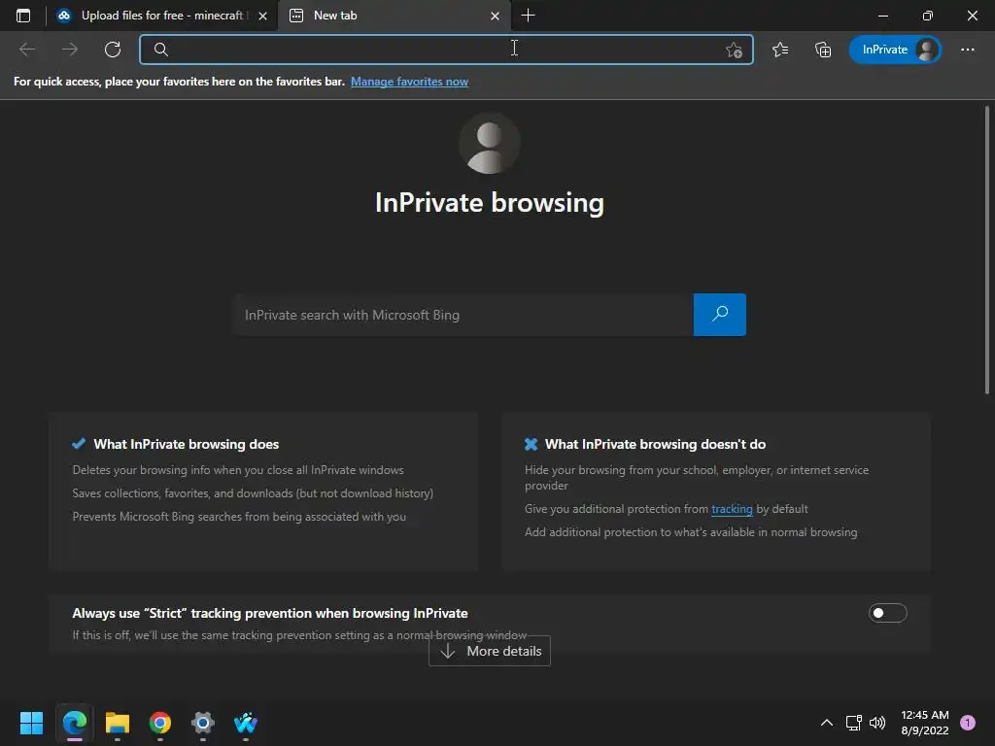Click Microsoft Edge taskbar icon
Screen dimensions: 995x746
click(74, 723)
